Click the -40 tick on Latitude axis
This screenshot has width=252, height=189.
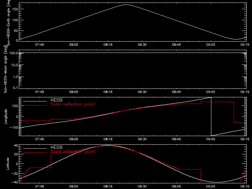[x=15, y=182]
